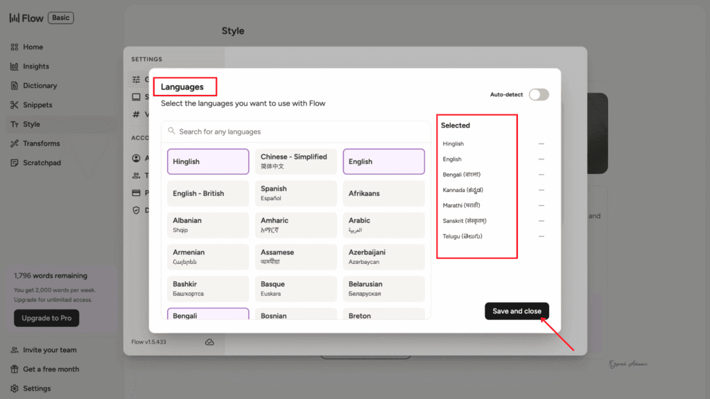Select Chinese - Simplified language tile
710x399 pixels.
(295, 161)
